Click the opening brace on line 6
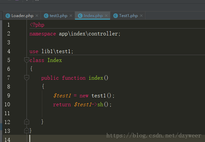Screen dimensions: 205x142 point(31,69)
